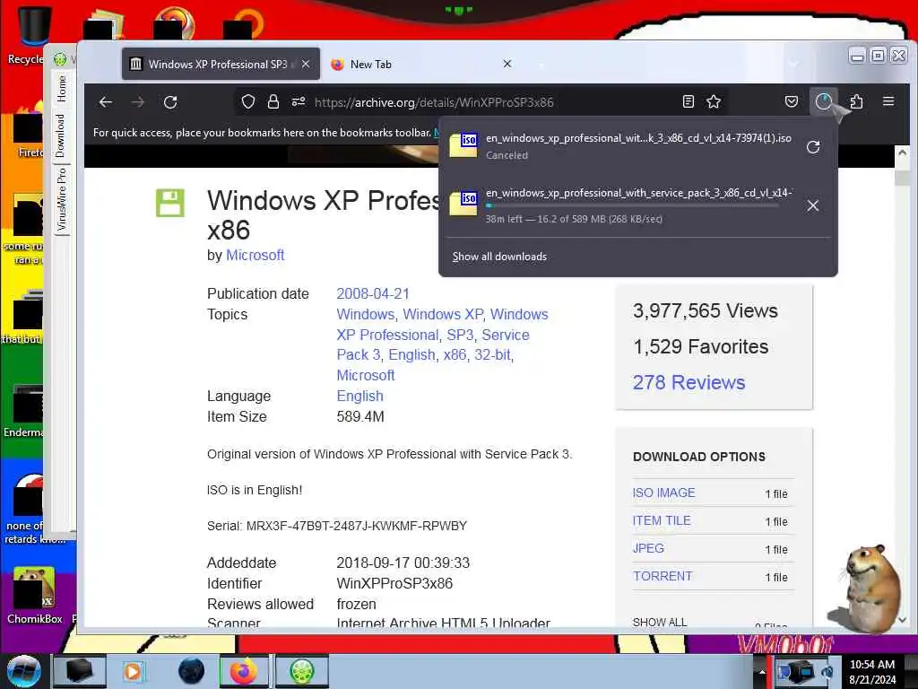The image size is (918, 689).
Task: Open the list-all-tabs dropdown arrow
Action: (x=793, y=64)
